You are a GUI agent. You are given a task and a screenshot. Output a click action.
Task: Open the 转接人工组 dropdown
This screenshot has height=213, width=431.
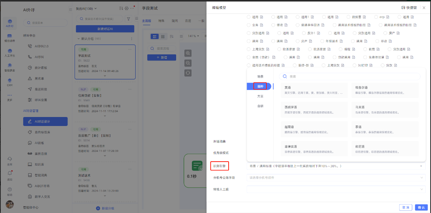(336, 189)
